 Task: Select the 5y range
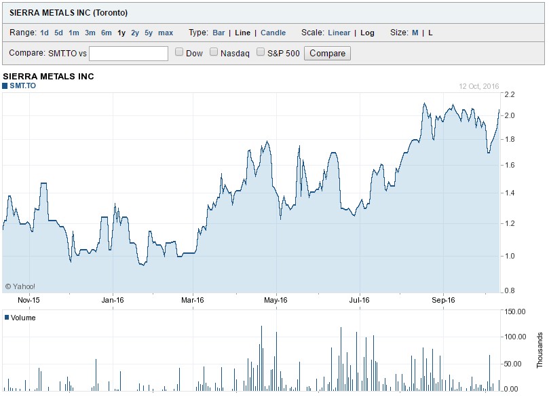[149, 33]
